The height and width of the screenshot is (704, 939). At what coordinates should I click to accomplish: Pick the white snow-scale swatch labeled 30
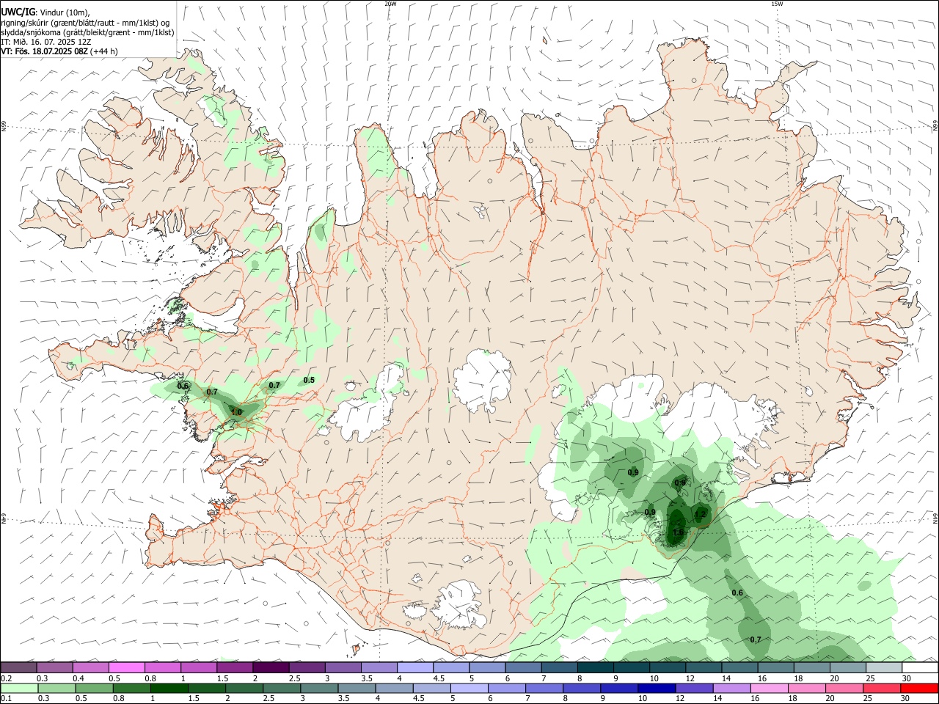point(920,668)
